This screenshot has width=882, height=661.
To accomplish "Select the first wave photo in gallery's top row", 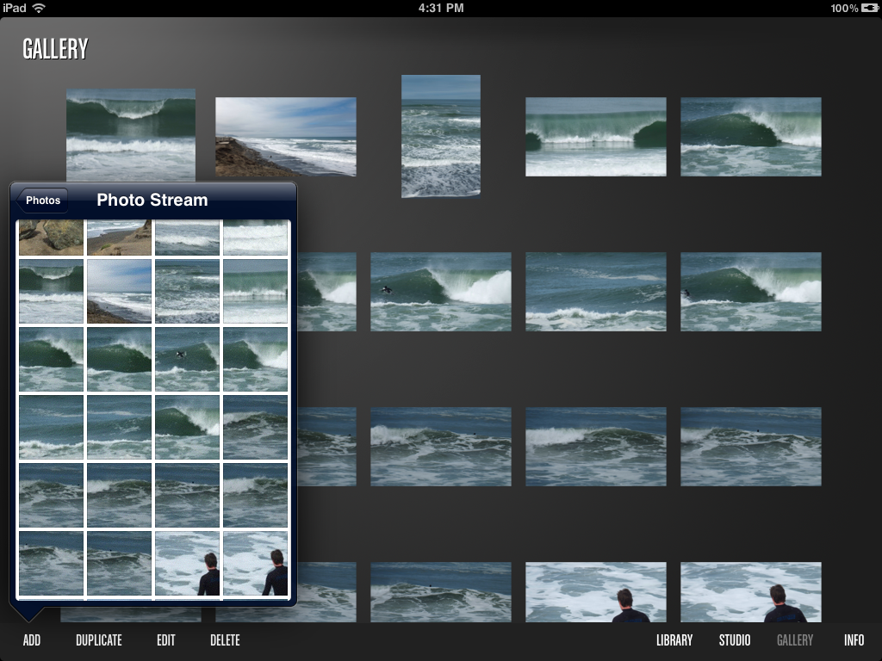I will [131, 129].
